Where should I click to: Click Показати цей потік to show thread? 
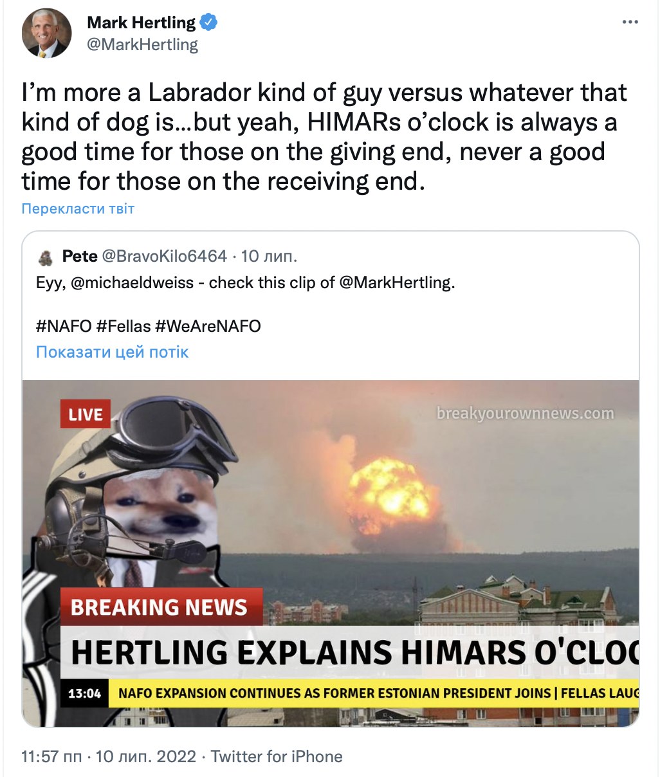[x=112, y=352]
